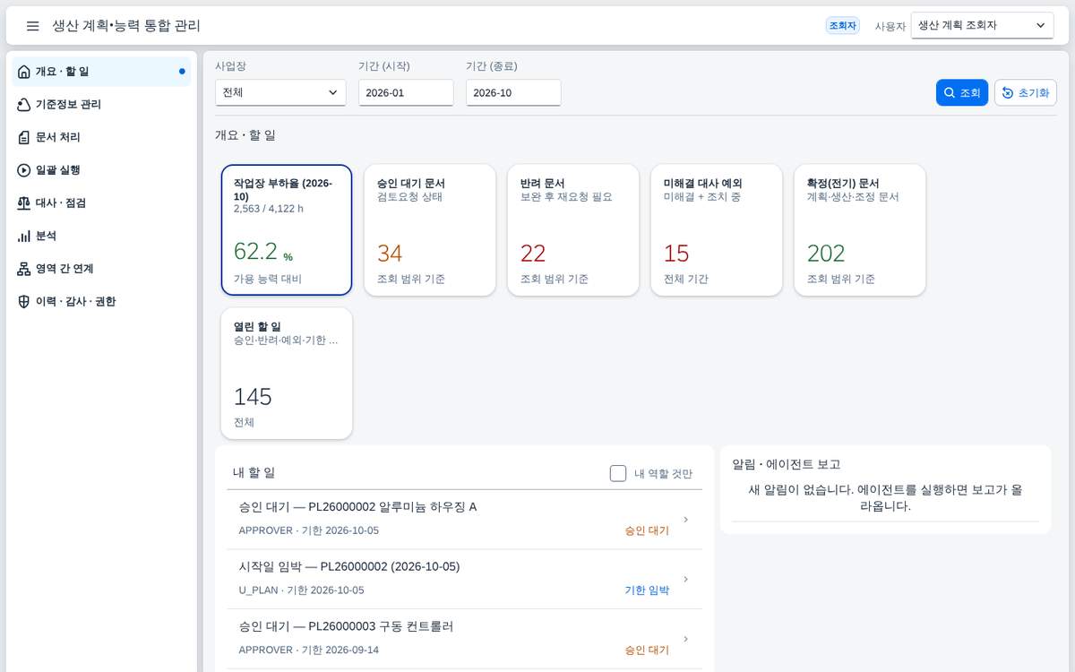Screen dimensions: 1075x672
Task: Open the hamburger navigation menu
Action: 32,26
